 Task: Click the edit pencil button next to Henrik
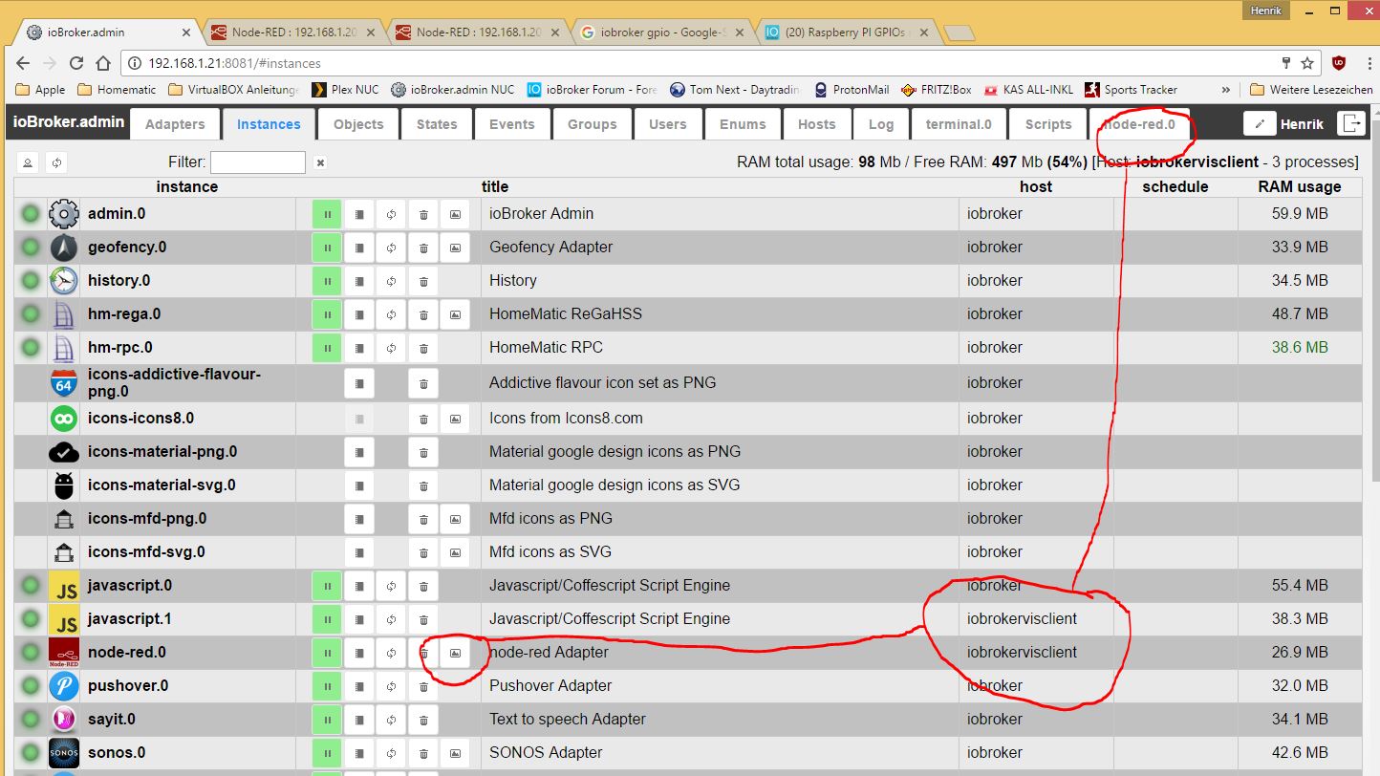(1260, 124)
